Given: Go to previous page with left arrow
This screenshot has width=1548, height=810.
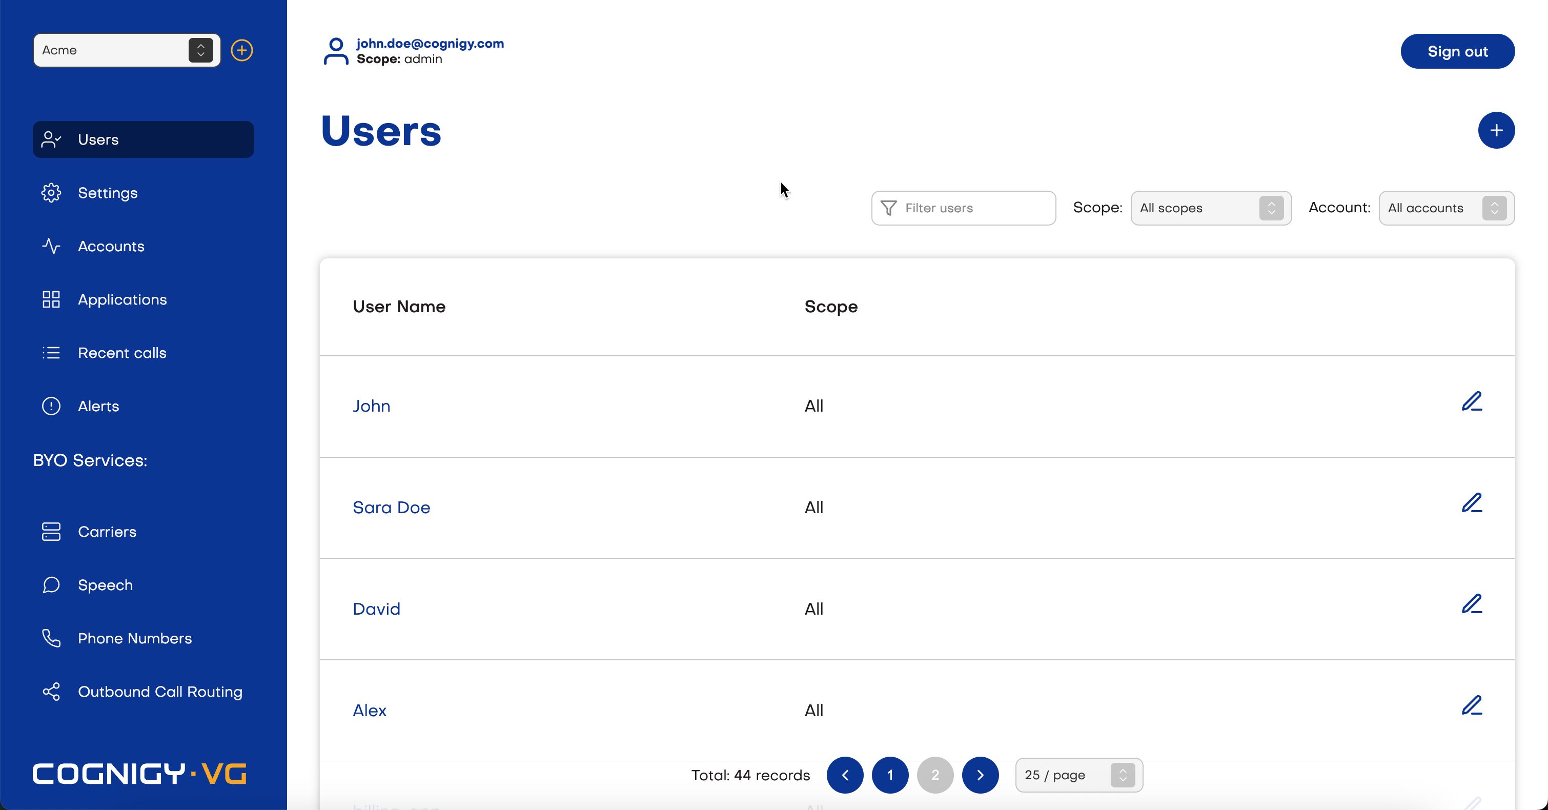Looking at the screenshot, I should [844, 775].
